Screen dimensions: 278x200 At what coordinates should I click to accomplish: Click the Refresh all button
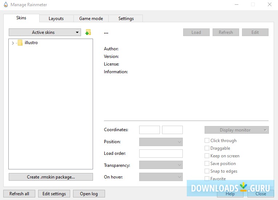point(19,193)
